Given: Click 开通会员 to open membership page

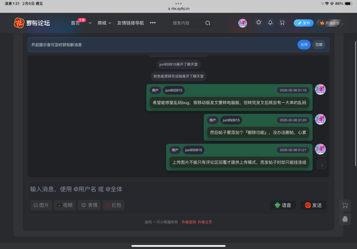Looking at the screenshot, I should click(x=330, y=23).
